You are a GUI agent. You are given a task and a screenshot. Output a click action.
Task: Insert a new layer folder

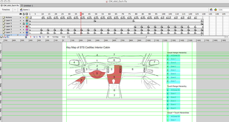pos(8,37)
